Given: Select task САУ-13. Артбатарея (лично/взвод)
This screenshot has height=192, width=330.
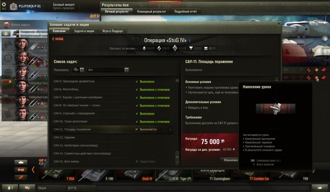Looking at the screenshot, I should (113, 145).
